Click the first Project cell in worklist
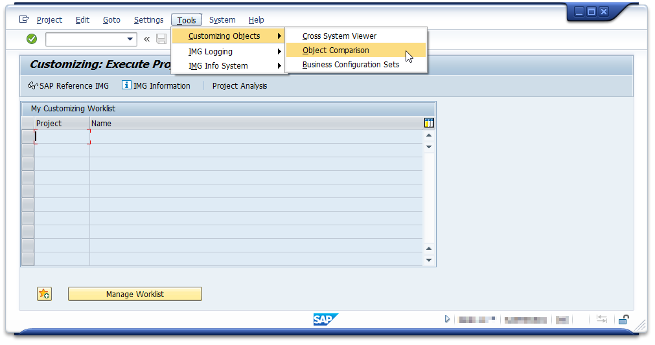The height and width of the screenshot is (345, 655). click(62, 137)
